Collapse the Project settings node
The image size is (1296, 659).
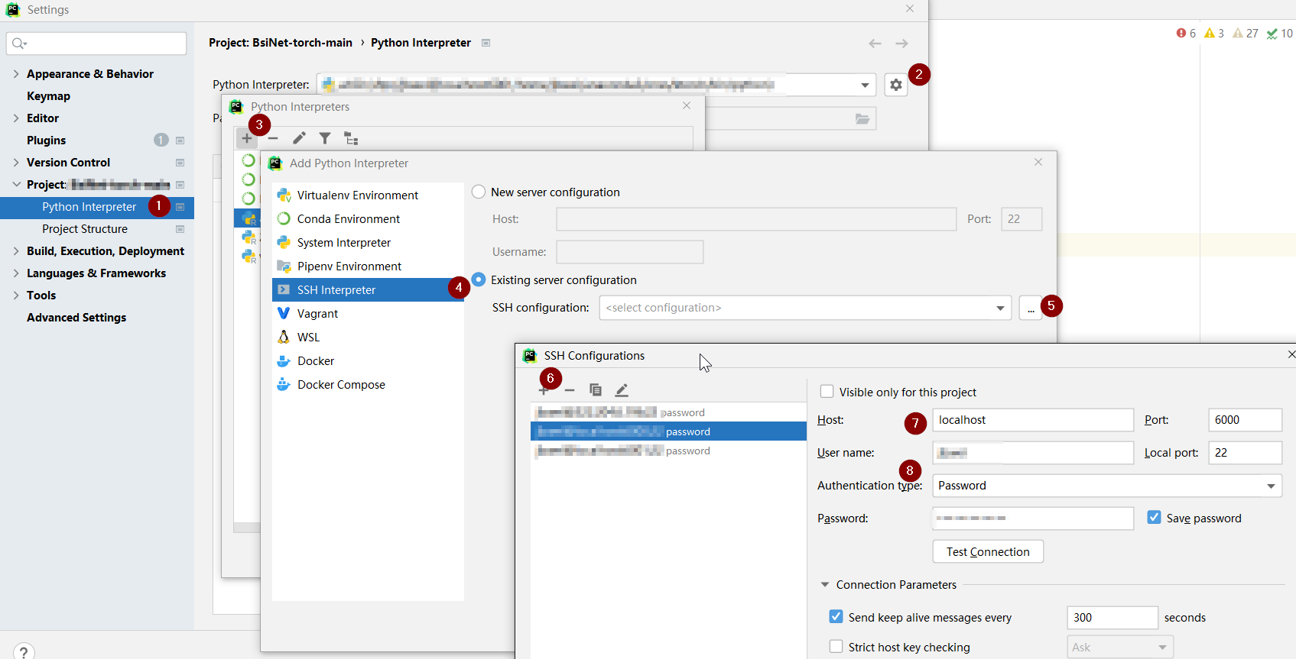coord(16,185)
